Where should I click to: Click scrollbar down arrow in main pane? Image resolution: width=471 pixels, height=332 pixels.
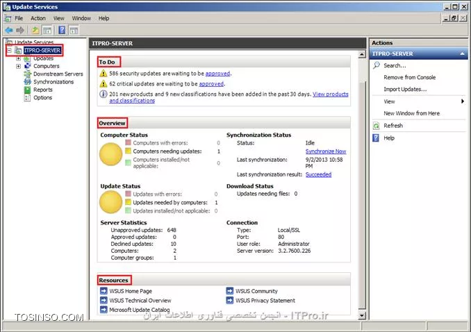pyautogui.click(x=362, y=315)
